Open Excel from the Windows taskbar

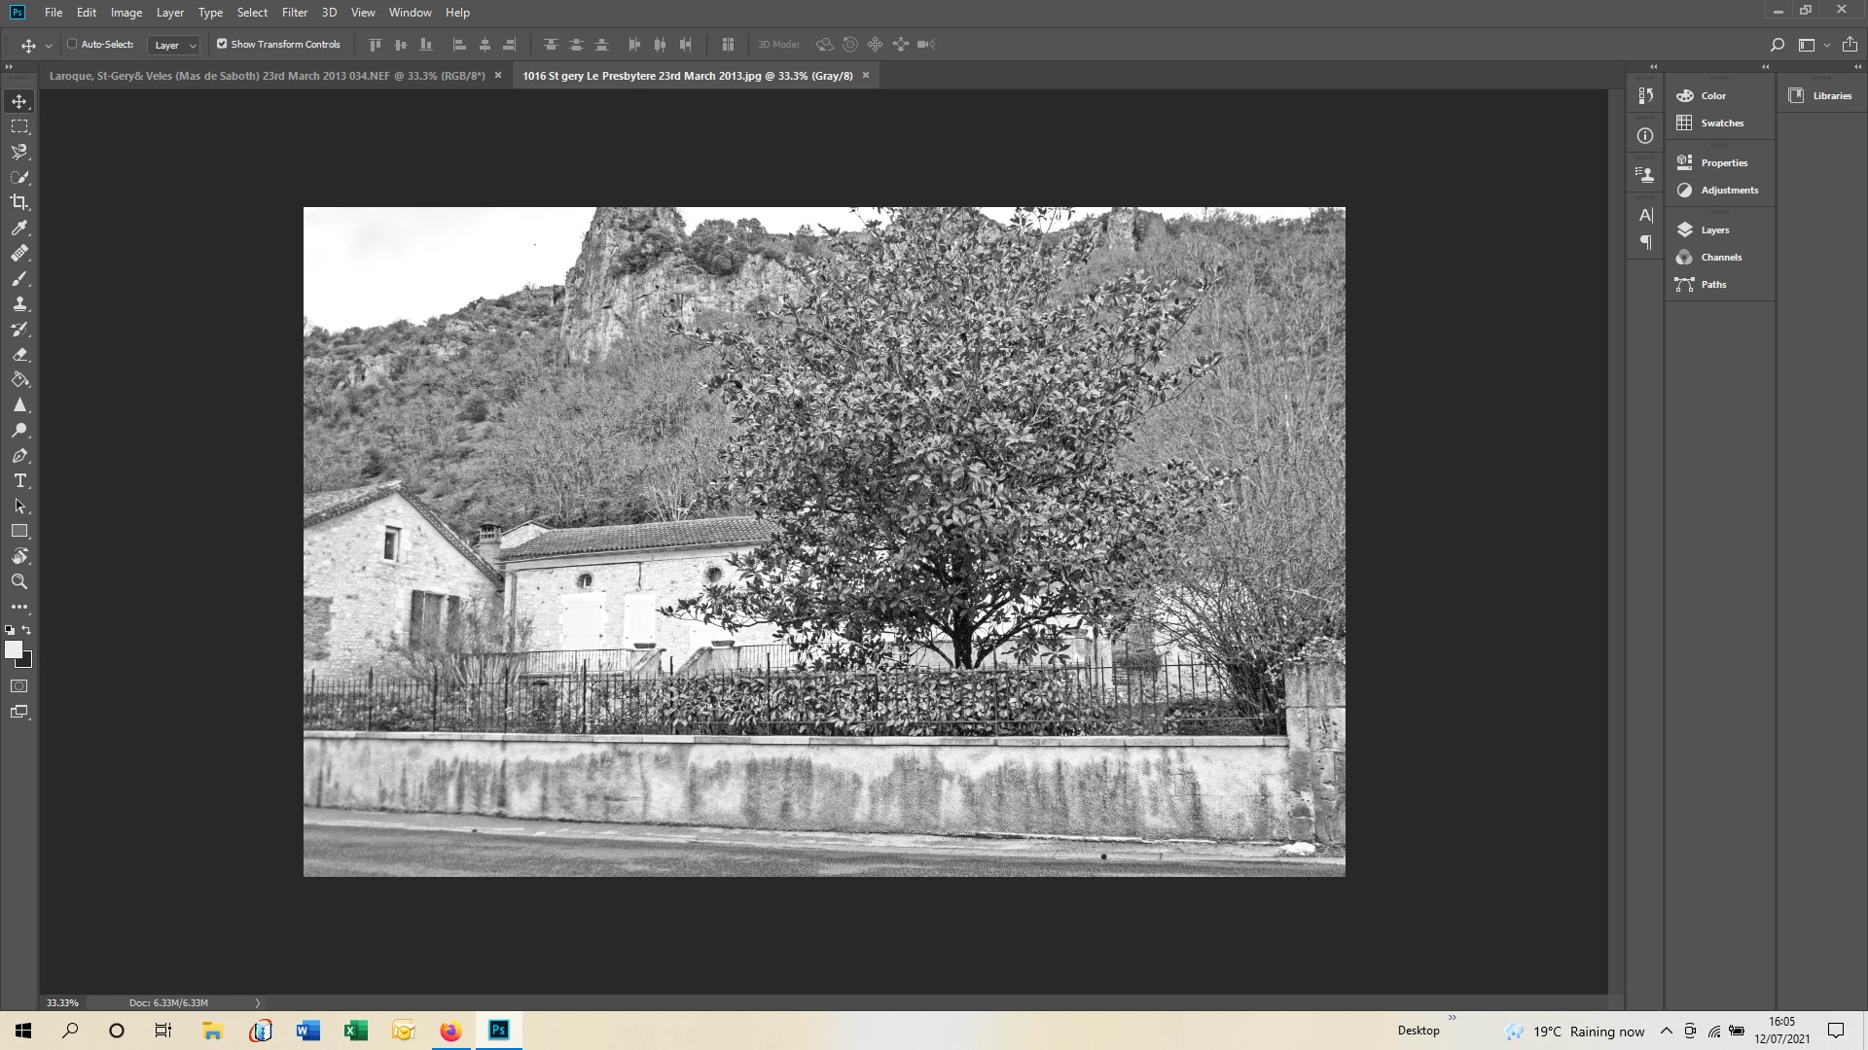355,1031
